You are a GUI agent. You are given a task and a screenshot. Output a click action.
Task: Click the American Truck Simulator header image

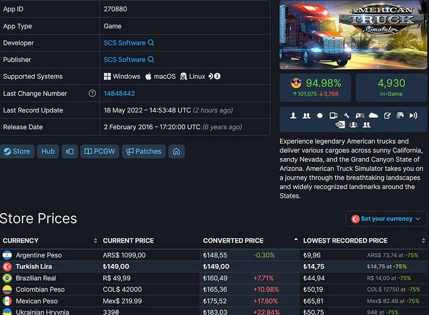[x=353, y=35]
